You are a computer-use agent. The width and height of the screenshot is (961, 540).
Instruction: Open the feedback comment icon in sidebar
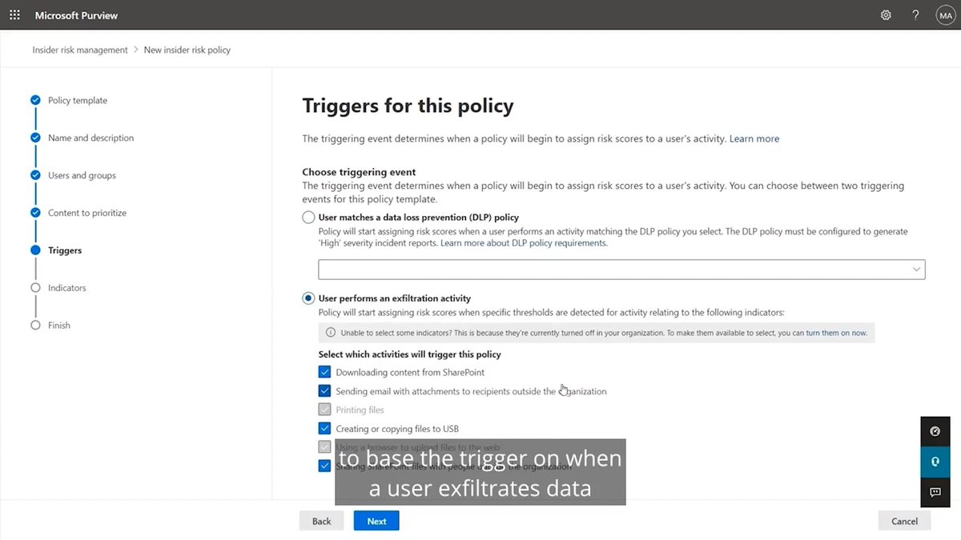pos(935,493)
